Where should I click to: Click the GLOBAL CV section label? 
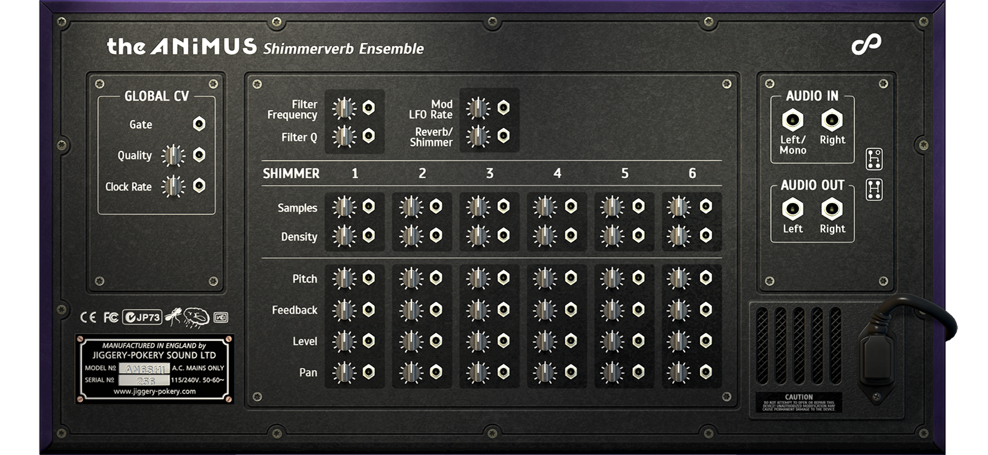pos(156,96)
